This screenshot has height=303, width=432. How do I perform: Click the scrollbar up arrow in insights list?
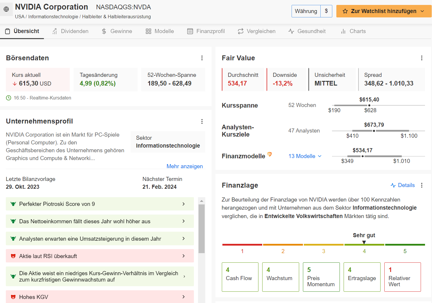pos(201,201)
